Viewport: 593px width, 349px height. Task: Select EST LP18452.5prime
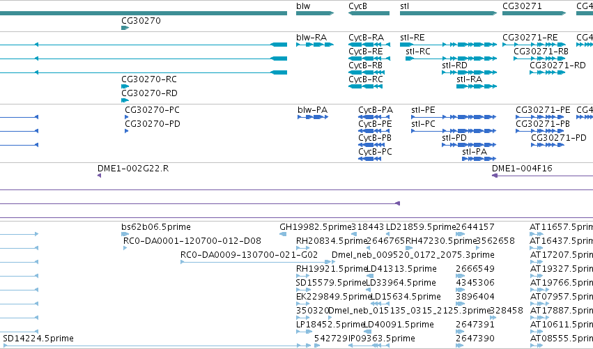point(330,325)
